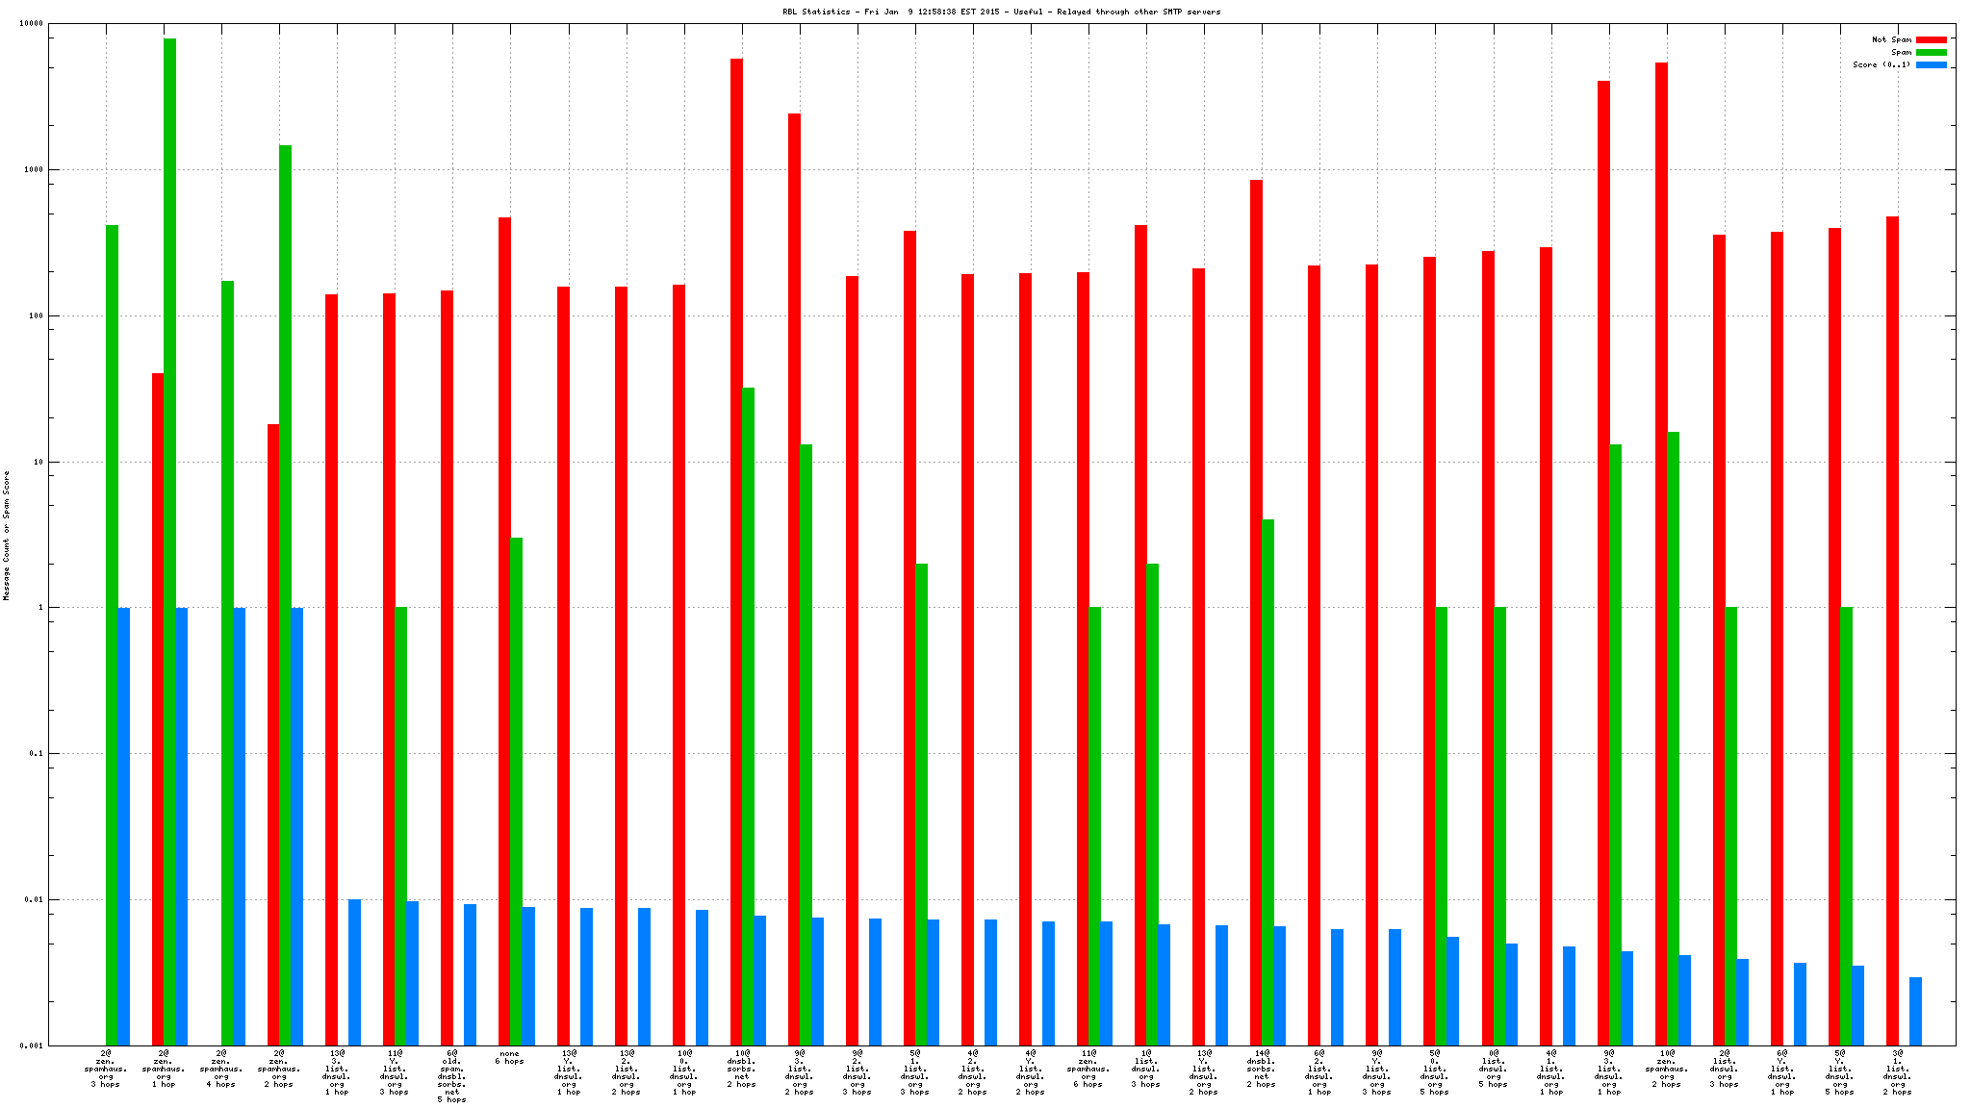Click the 14@ dnsbl.sorbs.net 2 hops label
This screenshot has height=1108, width=1971.
tap(1261, 1069)
